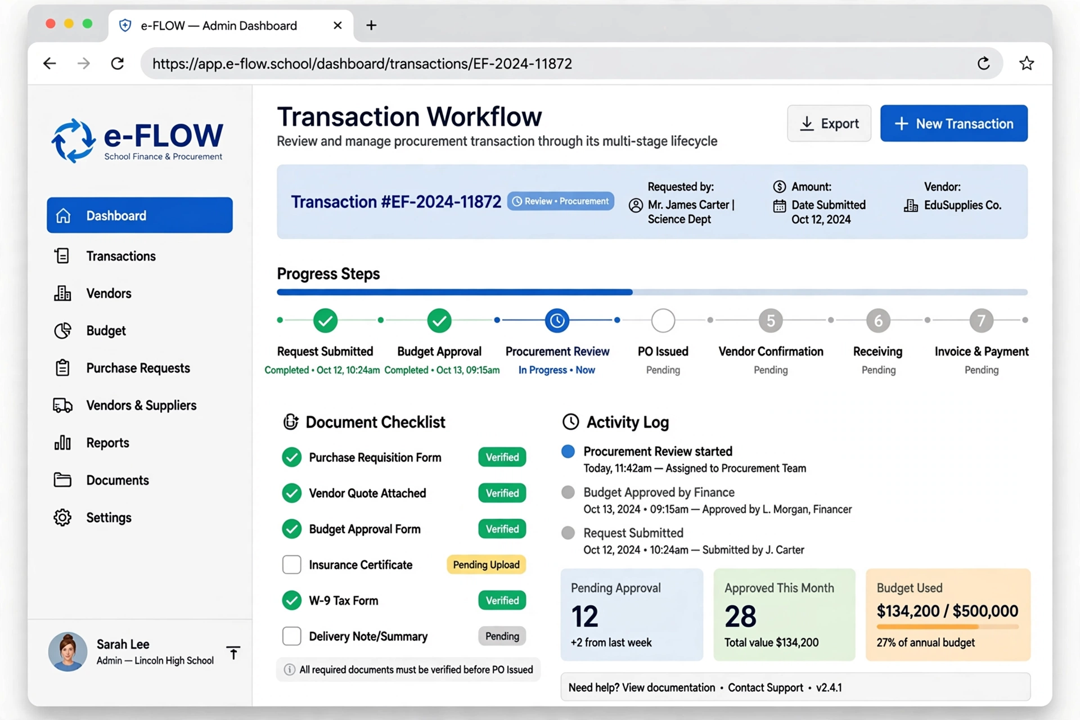Image resolution: width=1080 pixels, height=720 pixels.
Task: Open the Approved This Month card
Action: [784, 615]
